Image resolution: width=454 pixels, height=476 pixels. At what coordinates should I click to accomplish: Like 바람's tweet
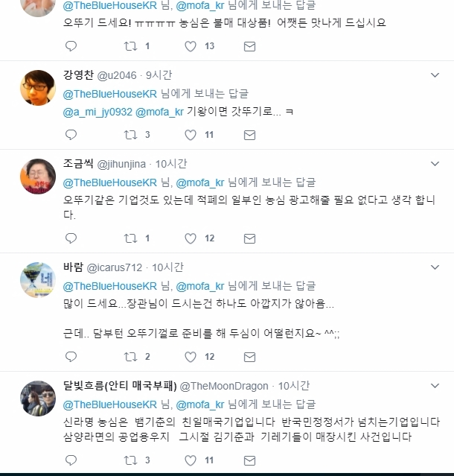[x=191, y=357]
